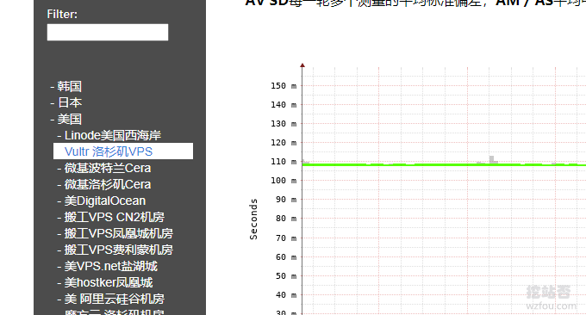Click the Seconds axis title
This screenshot has height=315, width=586.
253,219
